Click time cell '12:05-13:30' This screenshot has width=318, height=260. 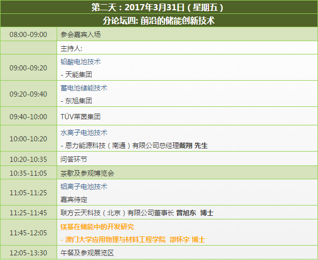point(28,253)
